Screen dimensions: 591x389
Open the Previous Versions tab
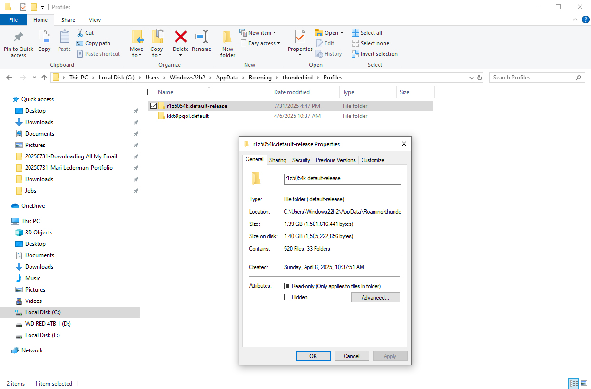[x=336, y=160]
